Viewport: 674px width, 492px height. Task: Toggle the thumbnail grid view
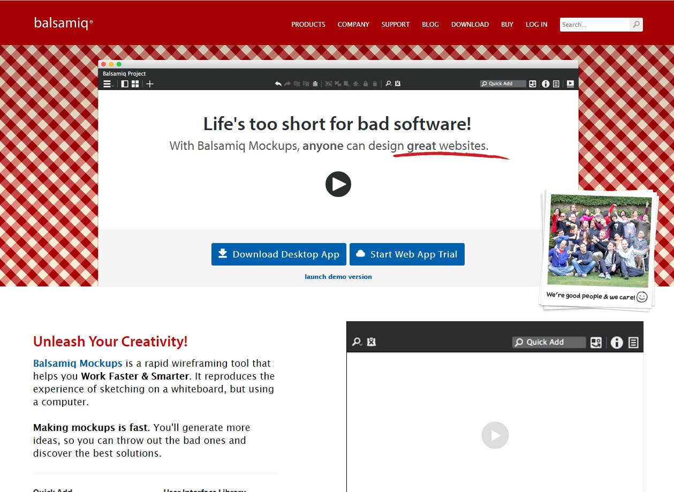point(135,84)
